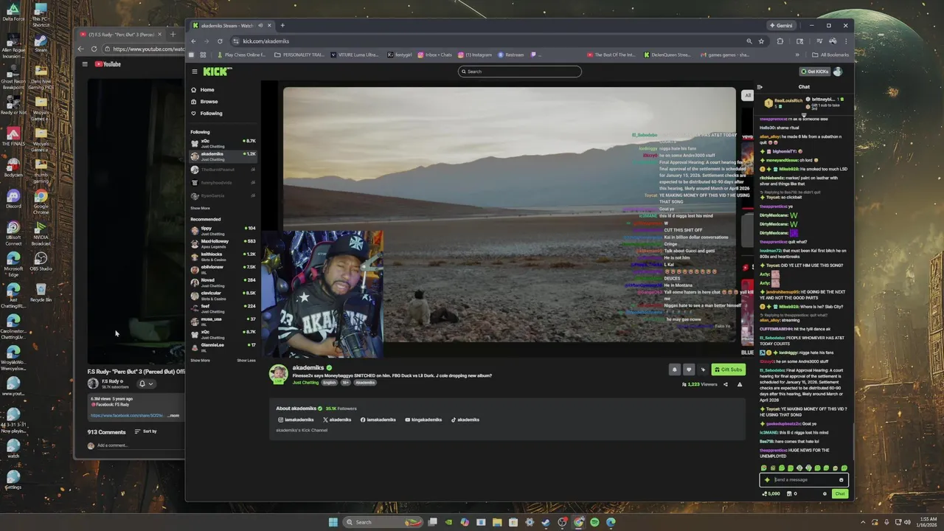Screen dimensions: 944x531
Task: Open YouTube window hamburger menu
Action: point(85,64)
